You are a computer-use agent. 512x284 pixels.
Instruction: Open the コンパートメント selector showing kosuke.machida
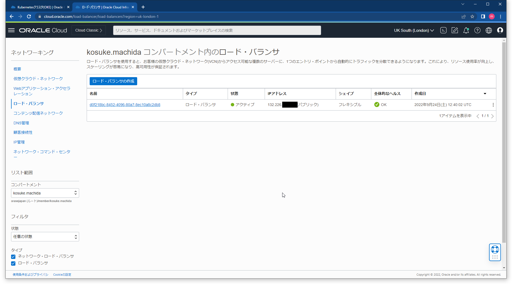tap(45, 193)
